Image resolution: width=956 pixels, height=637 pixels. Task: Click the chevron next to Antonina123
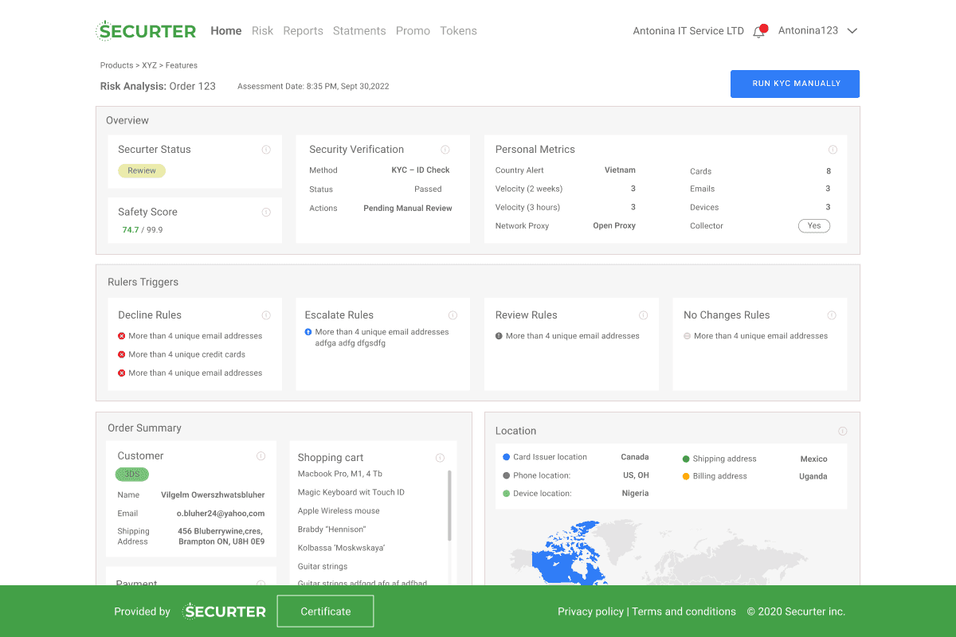pos(852,31)
